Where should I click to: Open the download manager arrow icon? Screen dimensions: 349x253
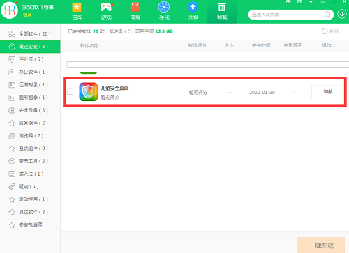[x=342, y=14]
